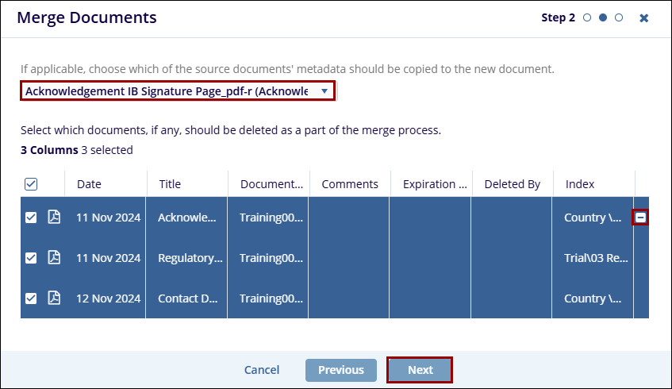Go back with the Previous button
This screenshot has height=389, width=672.
341,370
